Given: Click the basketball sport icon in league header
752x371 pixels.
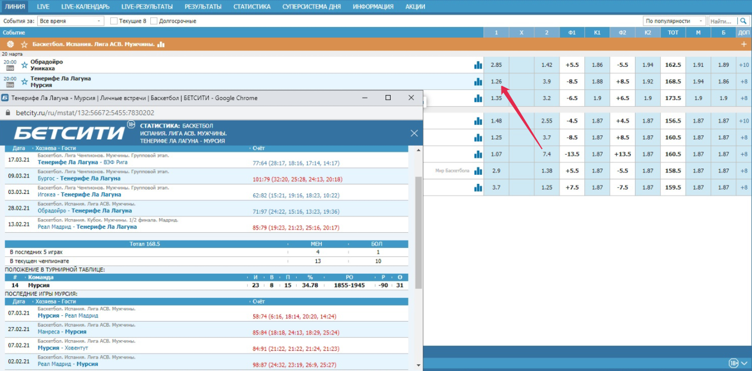Looking at the screenshot, I should (x=10, y=44).
